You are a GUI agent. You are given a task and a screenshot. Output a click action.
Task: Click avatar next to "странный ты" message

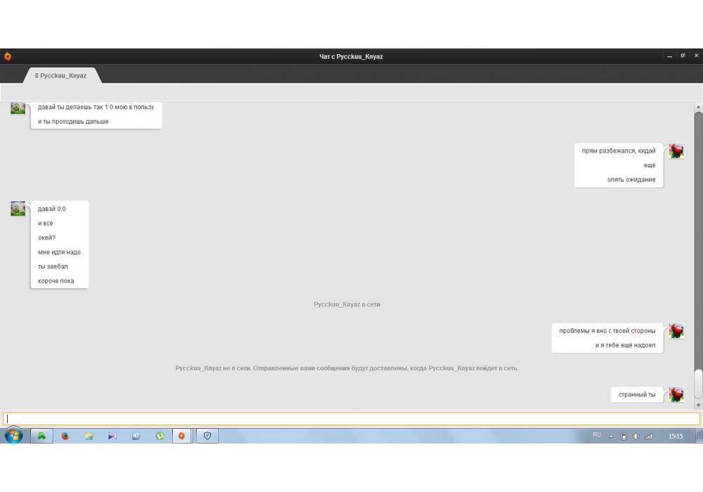coord(676,395)
